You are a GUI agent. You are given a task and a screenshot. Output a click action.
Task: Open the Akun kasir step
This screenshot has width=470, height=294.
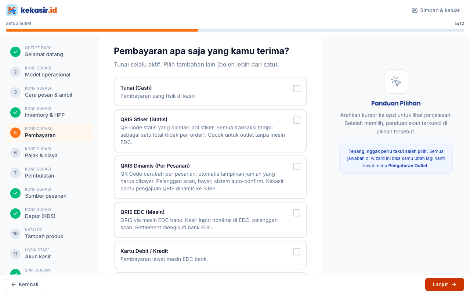[49, 254]
